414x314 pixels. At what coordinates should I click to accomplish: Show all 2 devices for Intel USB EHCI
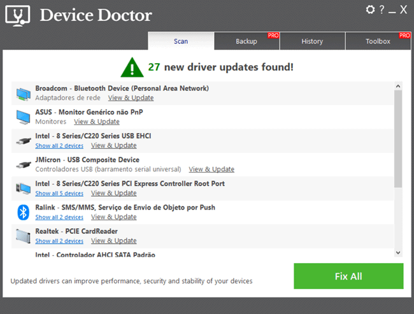click(x=59, y=145)
